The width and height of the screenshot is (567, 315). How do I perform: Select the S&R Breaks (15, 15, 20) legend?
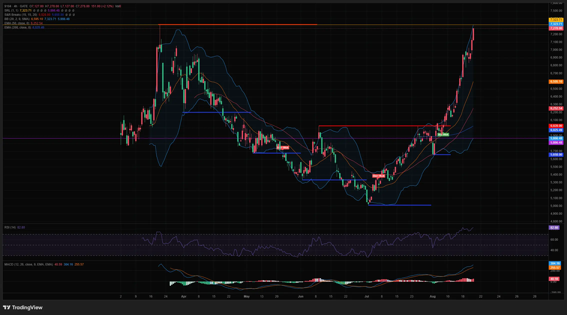tap(21, 15)
